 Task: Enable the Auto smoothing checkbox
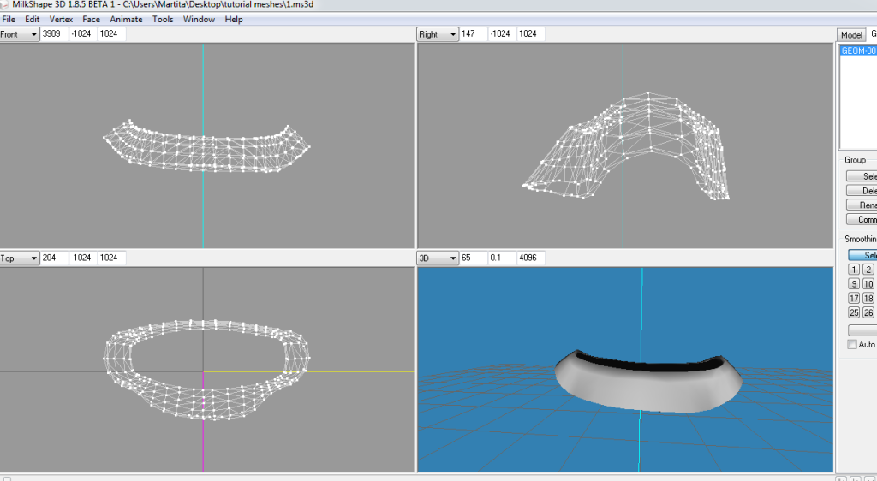click(851, 344)
